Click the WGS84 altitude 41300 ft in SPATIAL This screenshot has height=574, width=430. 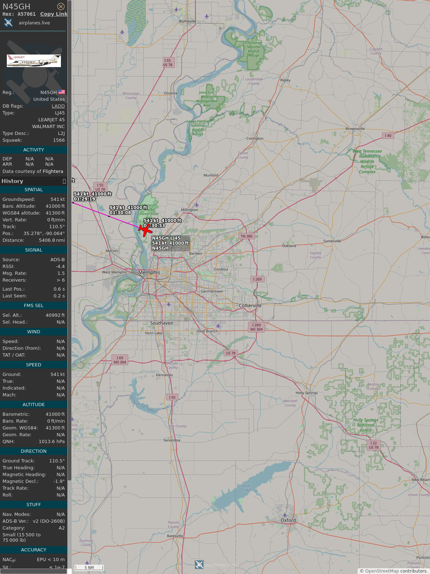tap(55, 213)
